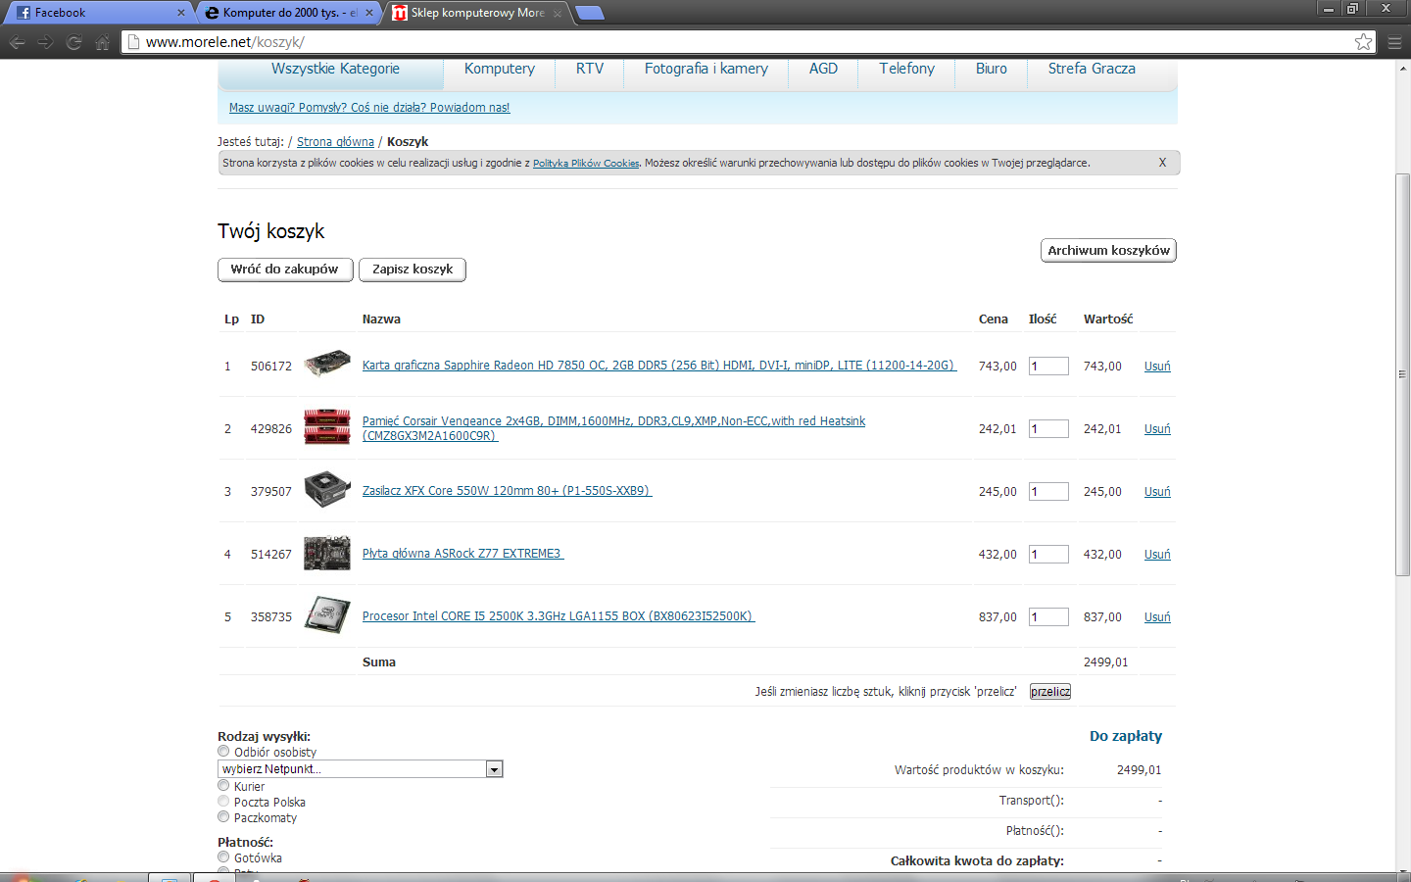Open the Zasilacz XFX Core 550W link

507,491
